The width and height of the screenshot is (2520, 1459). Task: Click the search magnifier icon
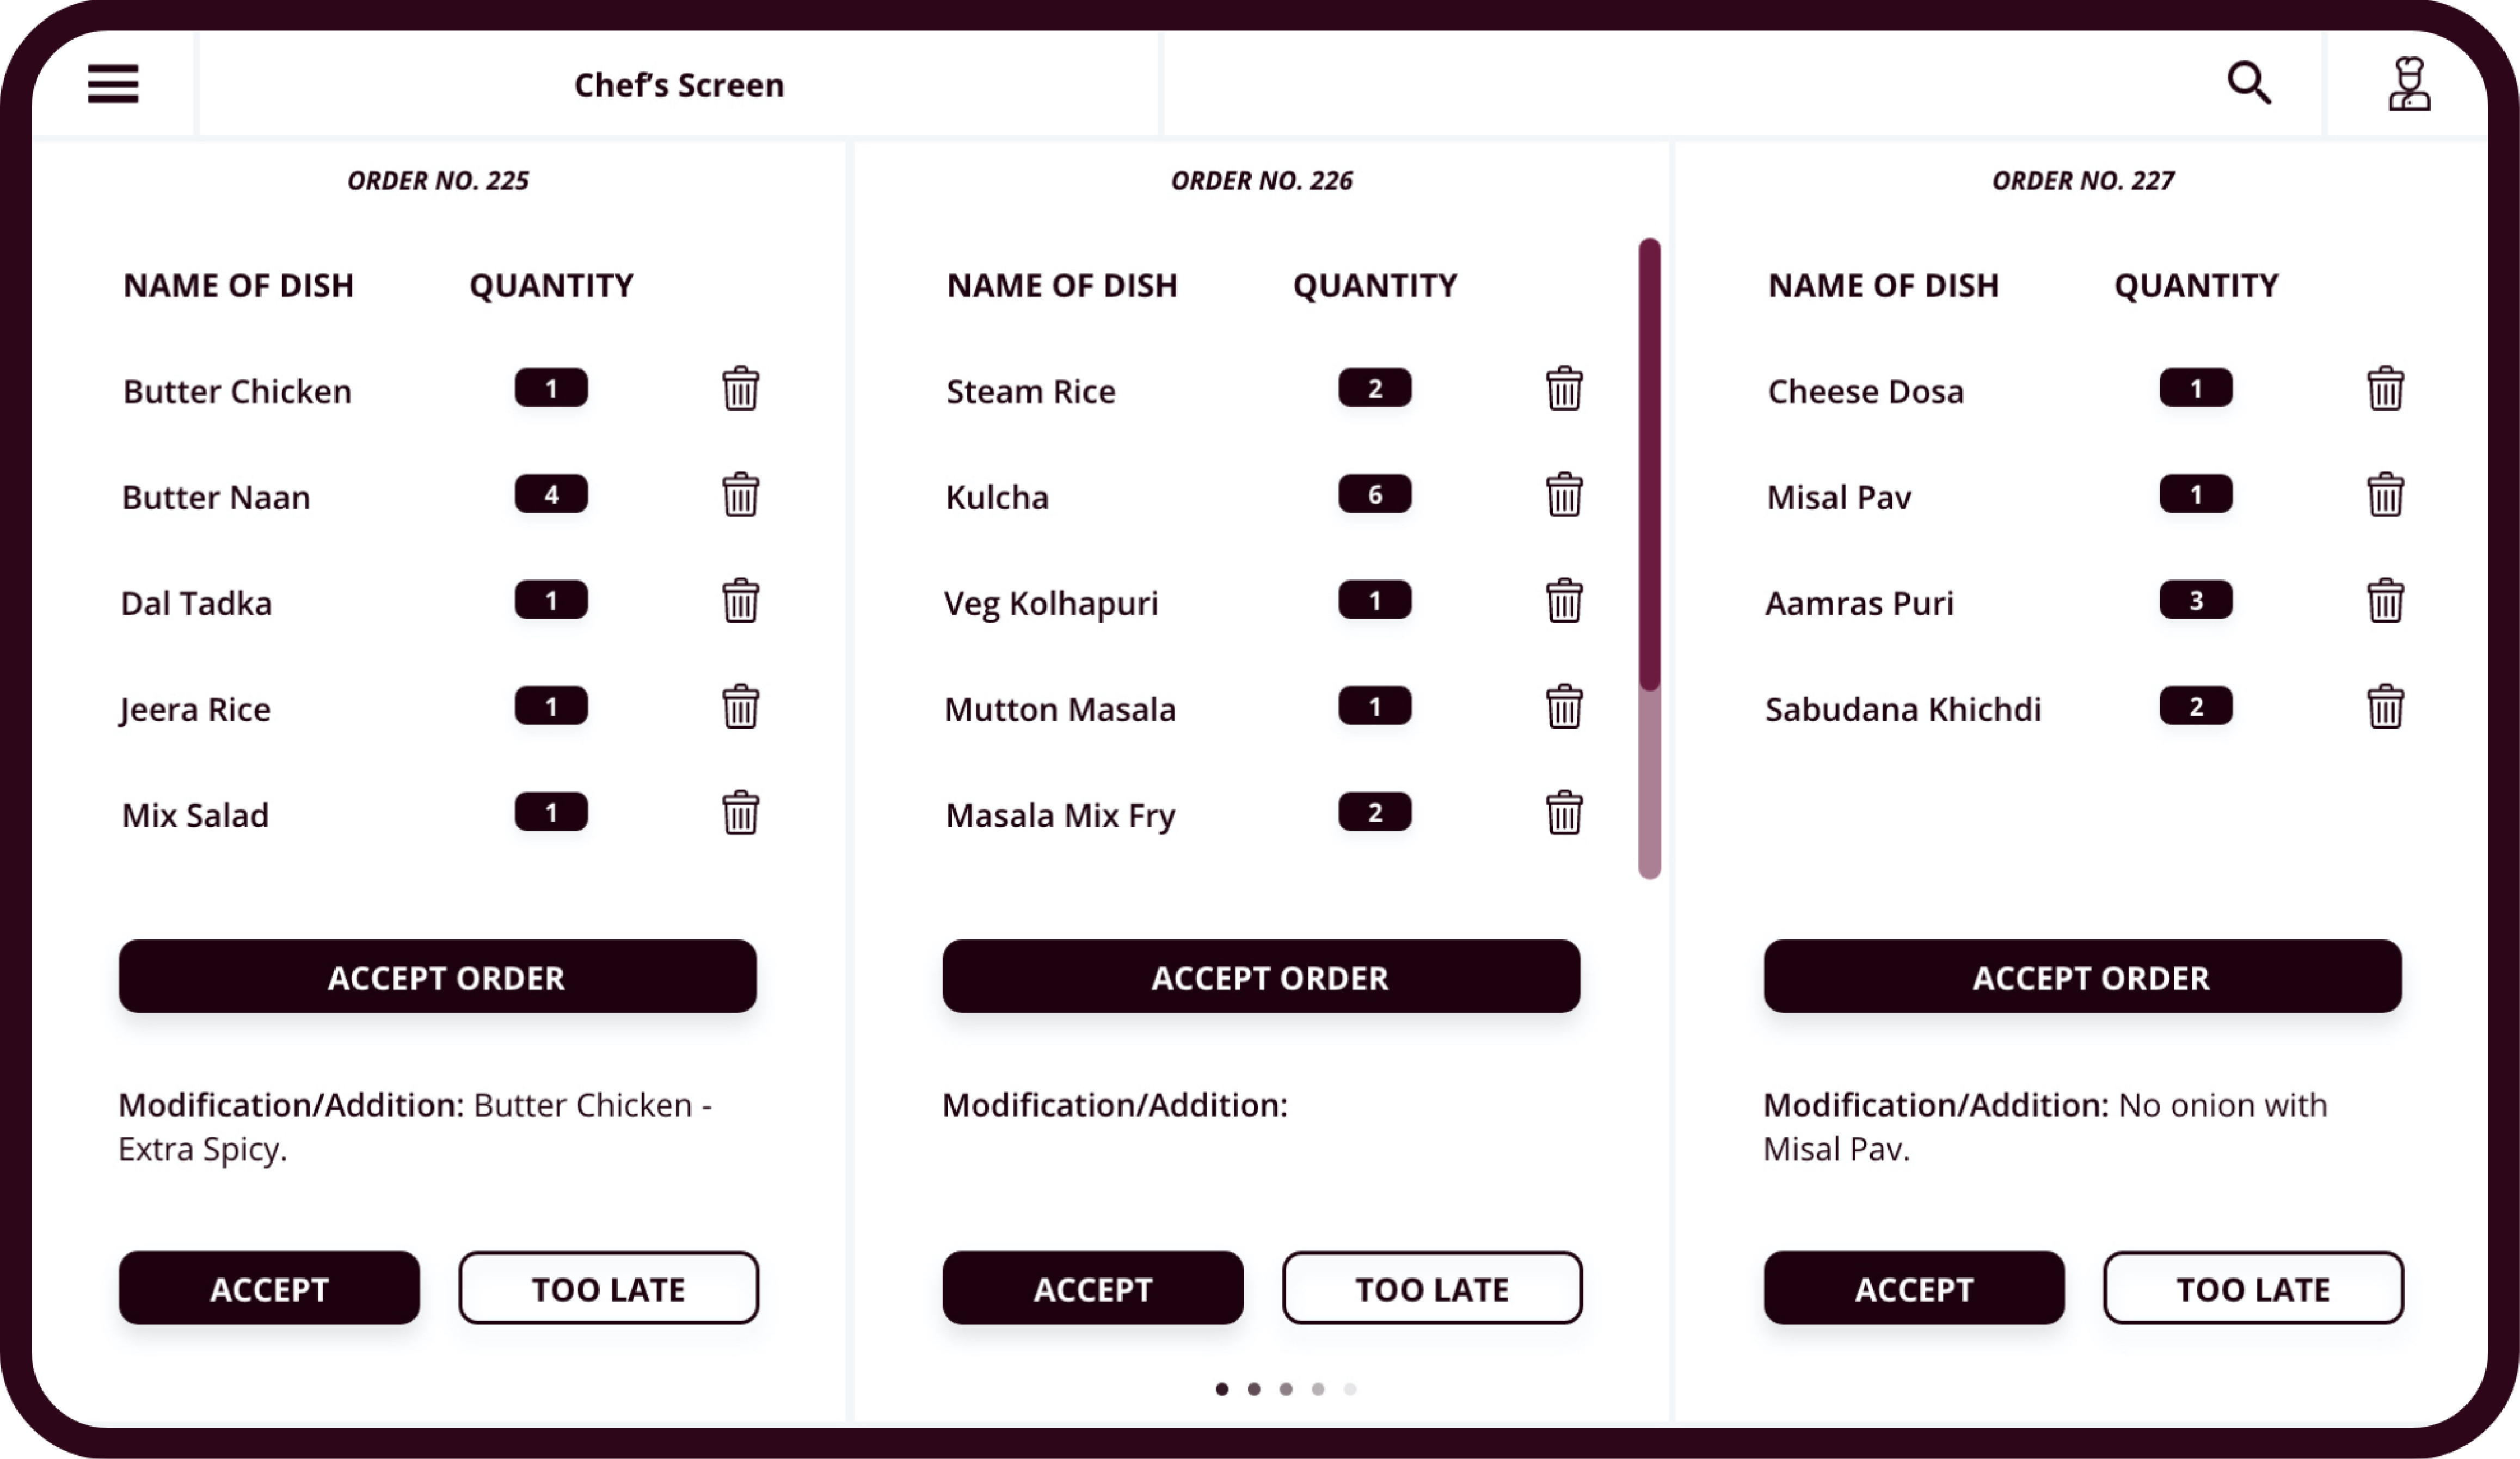click(2249, 83)
